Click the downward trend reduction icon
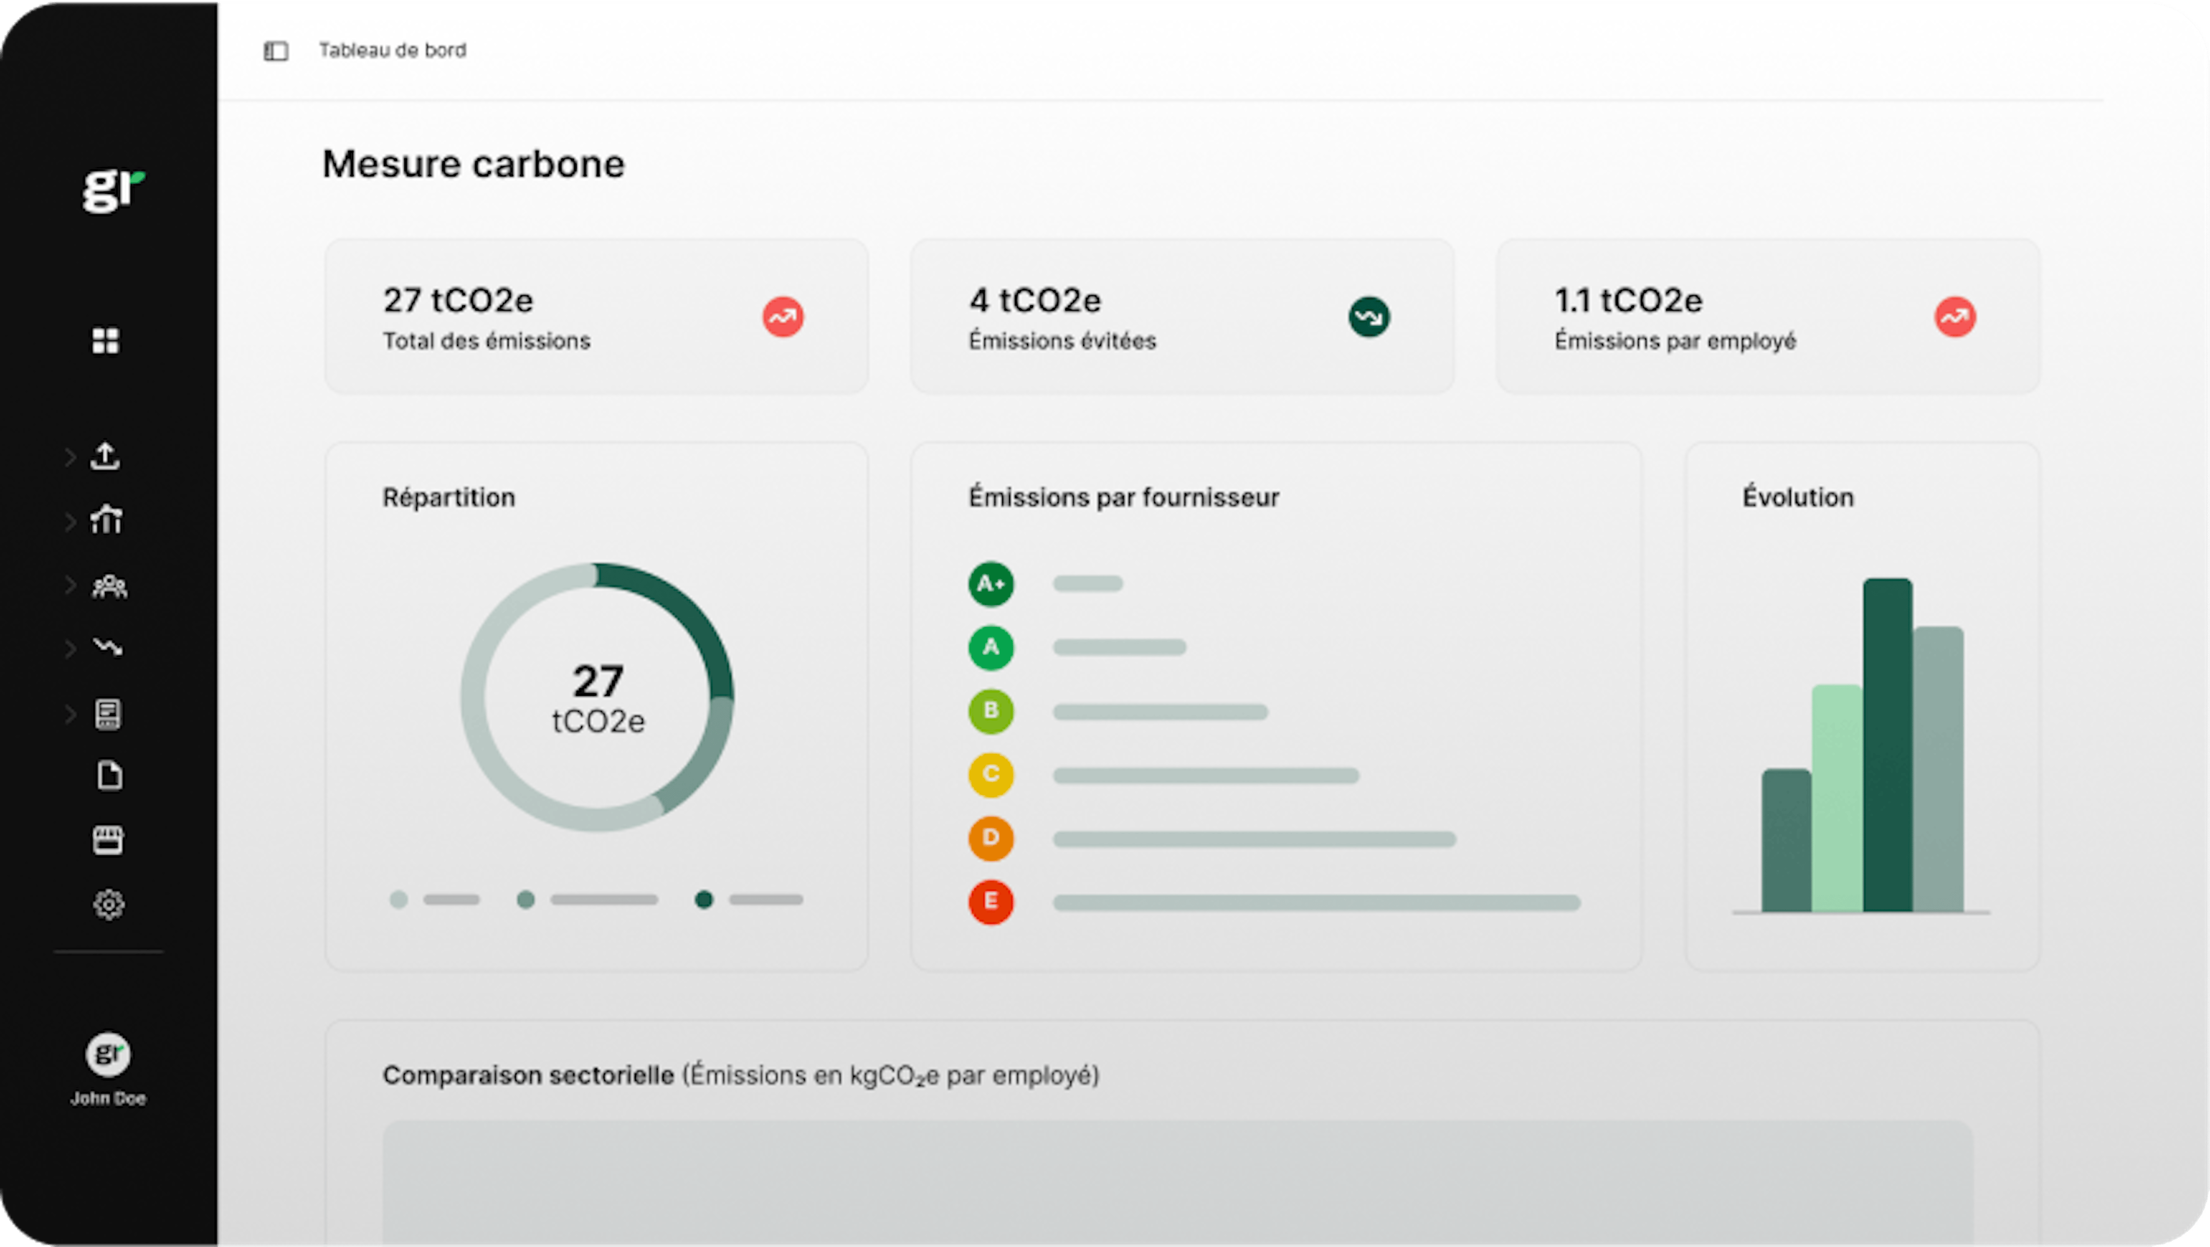Image resolution: width=2210 pixels, height=1247 pixels. point(108,647)
